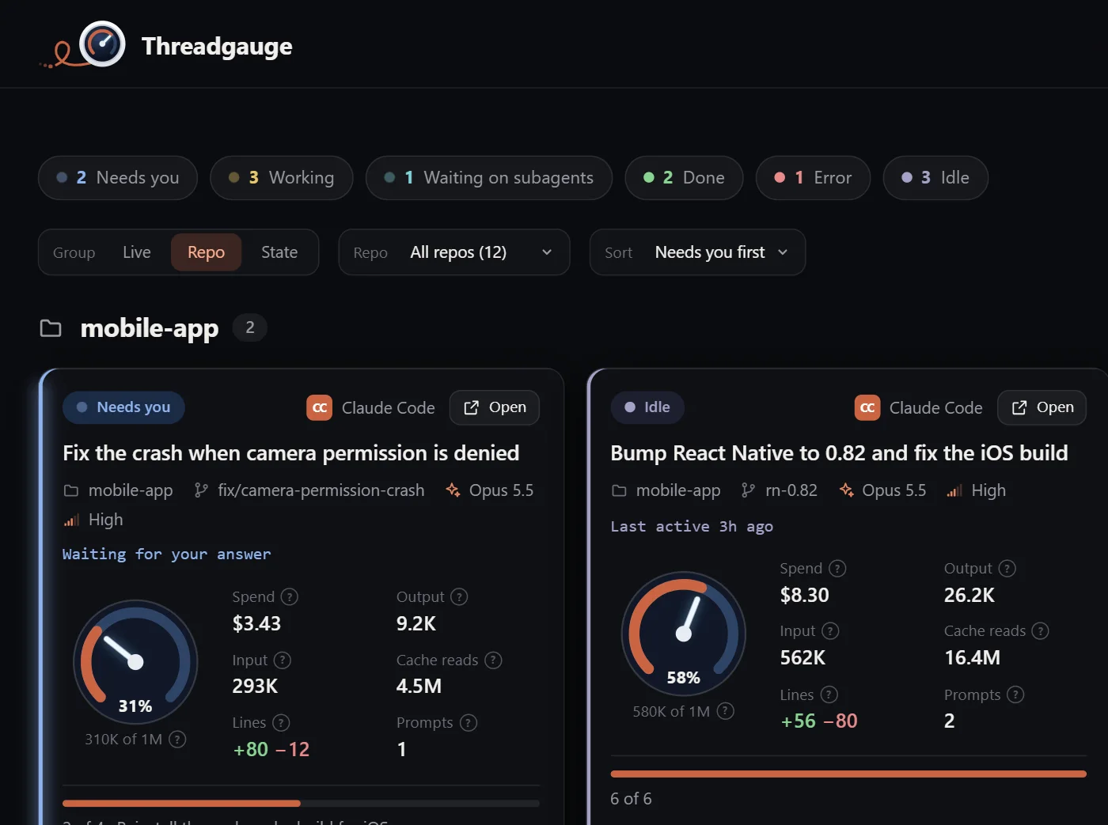Click Output help icon on React Native card
Image resolution: width=1108 pixels, height=825 pixels.
click(1007, 569)
